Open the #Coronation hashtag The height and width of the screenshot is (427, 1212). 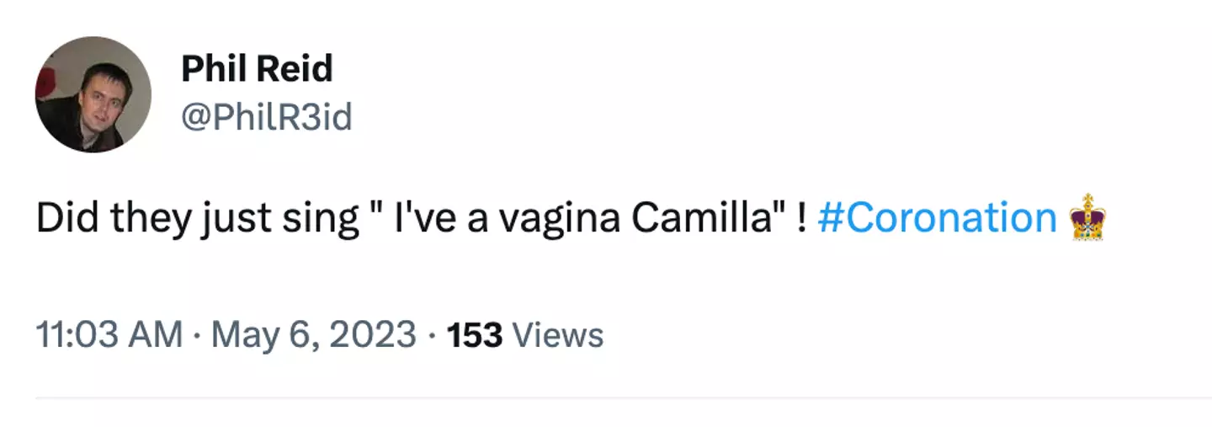(936, 219)
